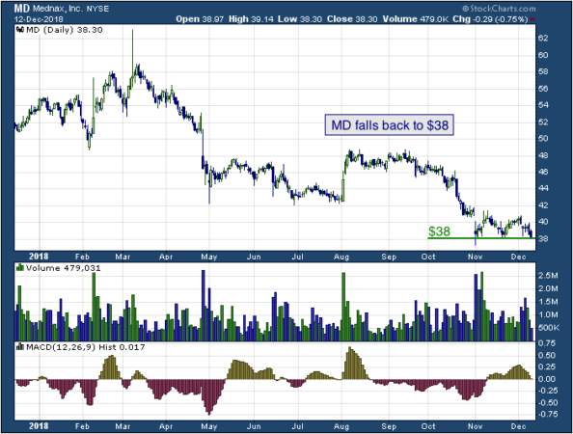The height and width of the screenshot is (434, 573).
Task: Click the Low 38.30 value
Action: click(300, 19)
